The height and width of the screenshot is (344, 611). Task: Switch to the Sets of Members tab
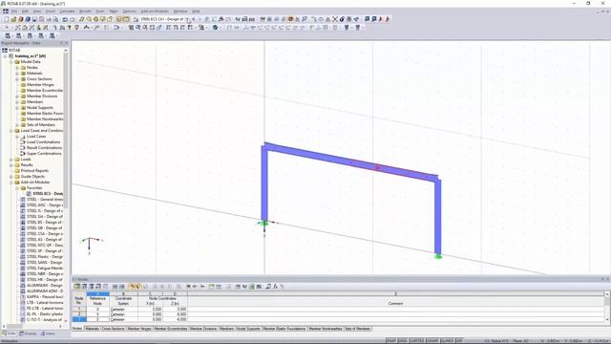358,329
